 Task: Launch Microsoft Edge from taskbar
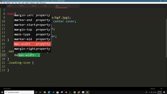pos(49,92)
